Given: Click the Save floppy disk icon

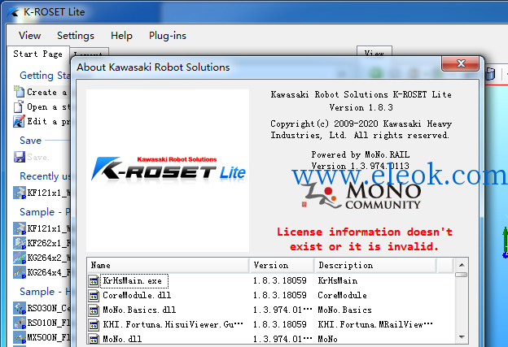Looking at the screenshot, I should pyautogui.click(x=20, y=157).
